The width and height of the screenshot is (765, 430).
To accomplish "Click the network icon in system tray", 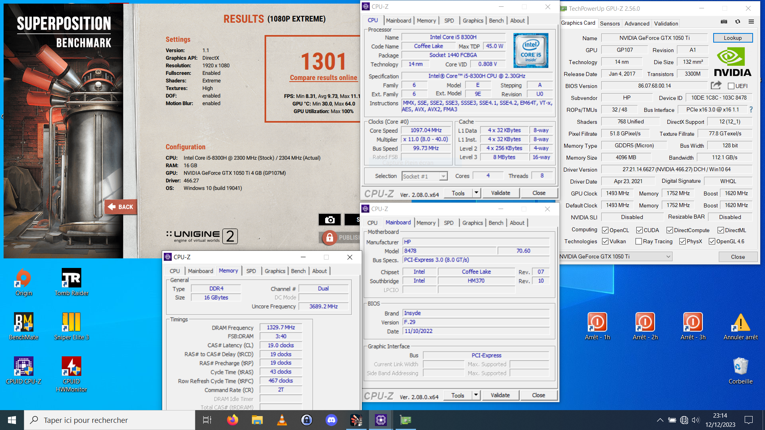I will click(x=684, y=420).
